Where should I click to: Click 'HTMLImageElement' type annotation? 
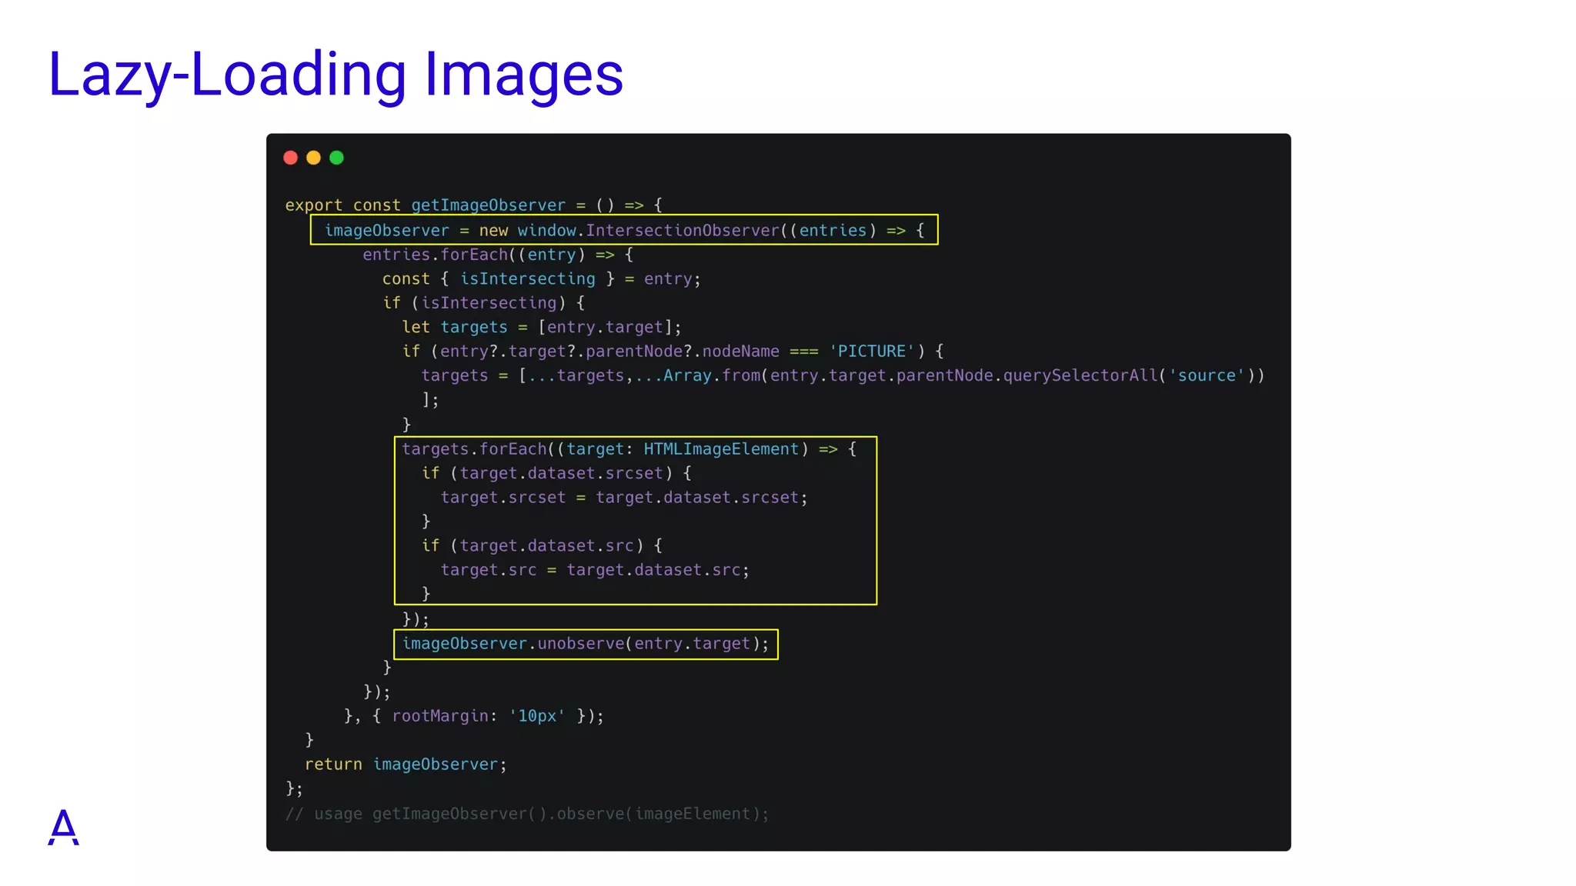pos(721,449)
